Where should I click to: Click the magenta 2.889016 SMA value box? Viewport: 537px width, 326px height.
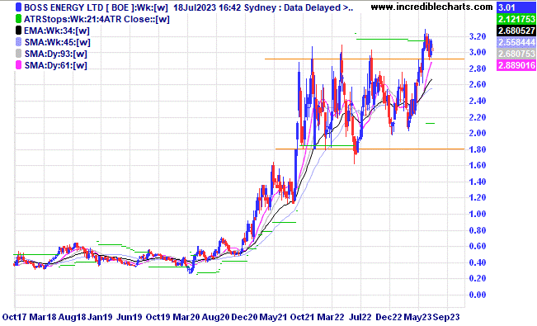[x=516, y=65]
